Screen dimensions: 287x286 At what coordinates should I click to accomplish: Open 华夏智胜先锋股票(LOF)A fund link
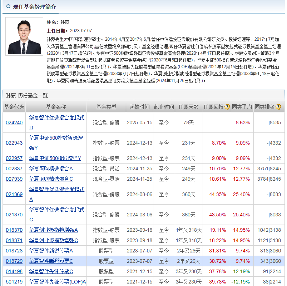(58, 282)
